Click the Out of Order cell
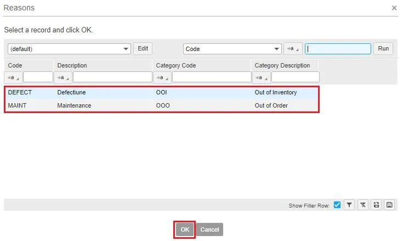The height and width of the screenshot is (241, 403). coord(271,106)
